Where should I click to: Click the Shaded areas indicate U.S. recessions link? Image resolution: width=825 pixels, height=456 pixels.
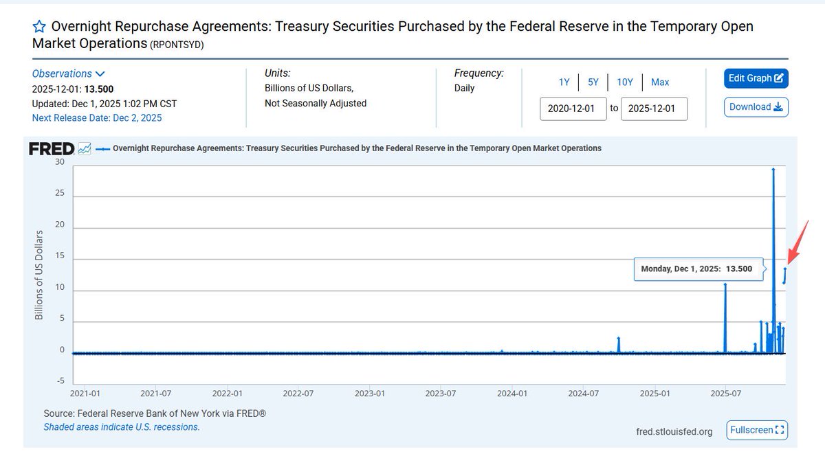pyautogui.click(x=122, y=426)
